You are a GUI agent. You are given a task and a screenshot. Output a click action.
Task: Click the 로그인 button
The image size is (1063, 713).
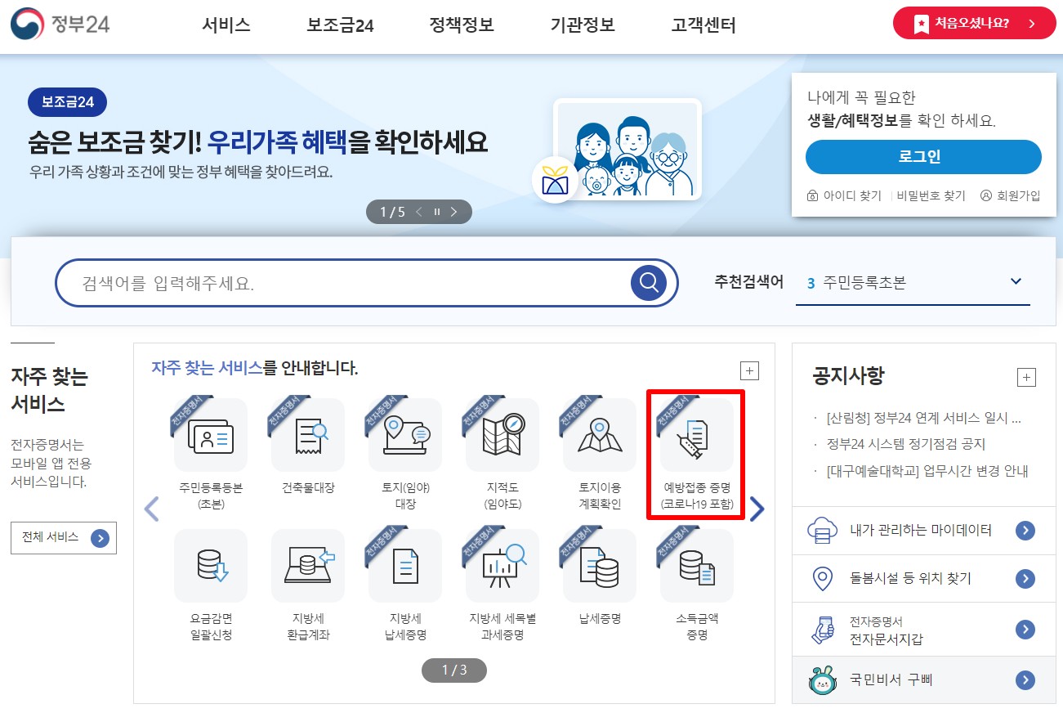tap(922, 157)
